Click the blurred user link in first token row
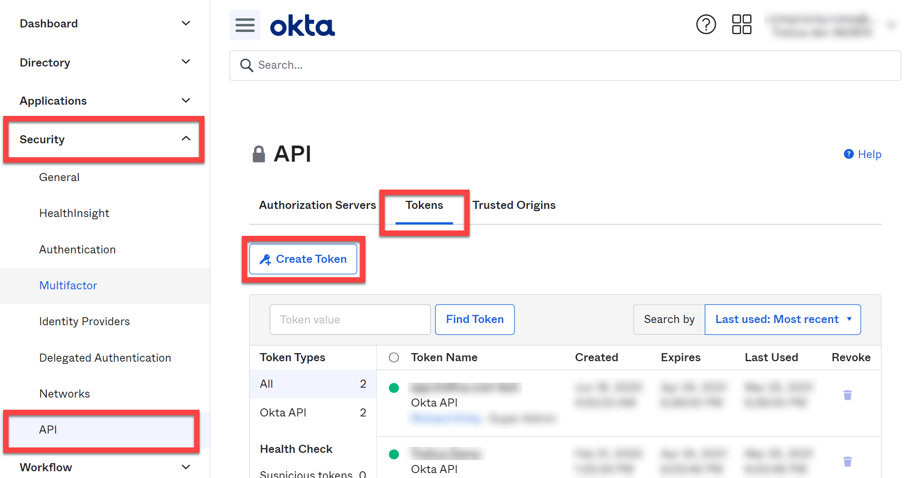The image size is (920, 478). click(446, 419)
